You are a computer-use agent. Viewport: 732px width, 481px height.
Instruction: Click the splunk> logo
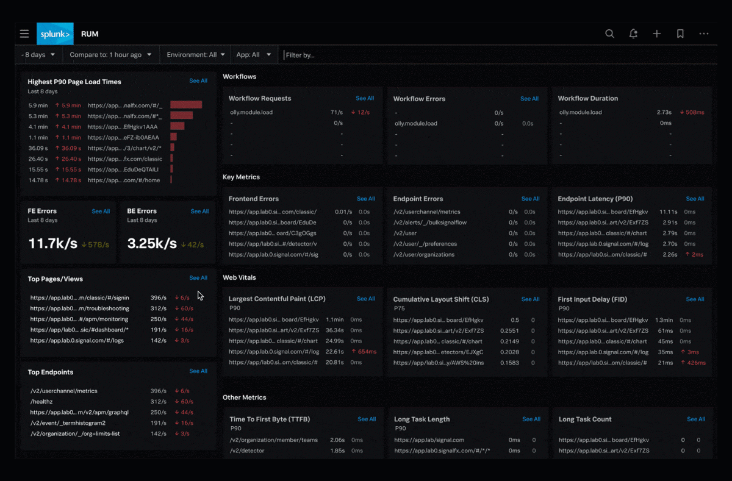55,34
